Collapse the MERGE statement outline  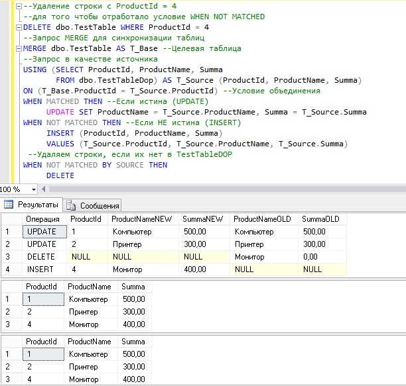coord(19,48)
